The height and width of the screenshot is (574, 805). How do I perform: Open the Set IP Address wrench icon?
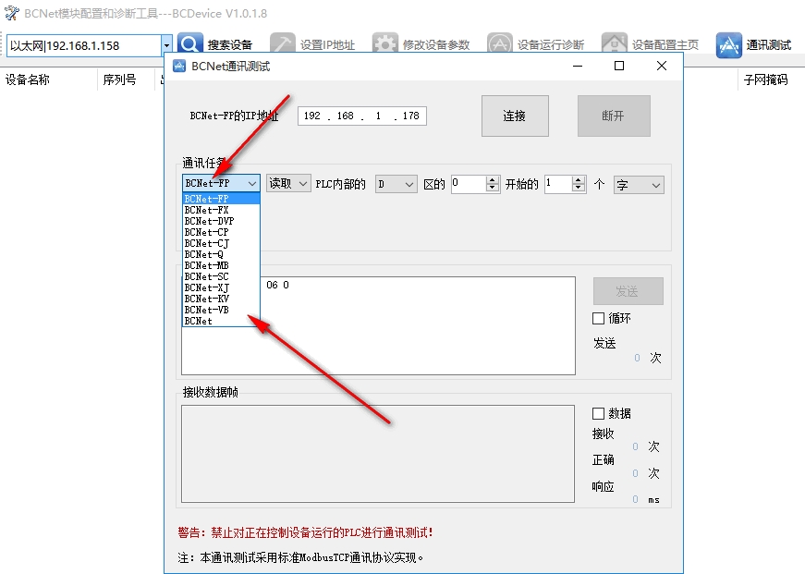[x=283, y=44]
